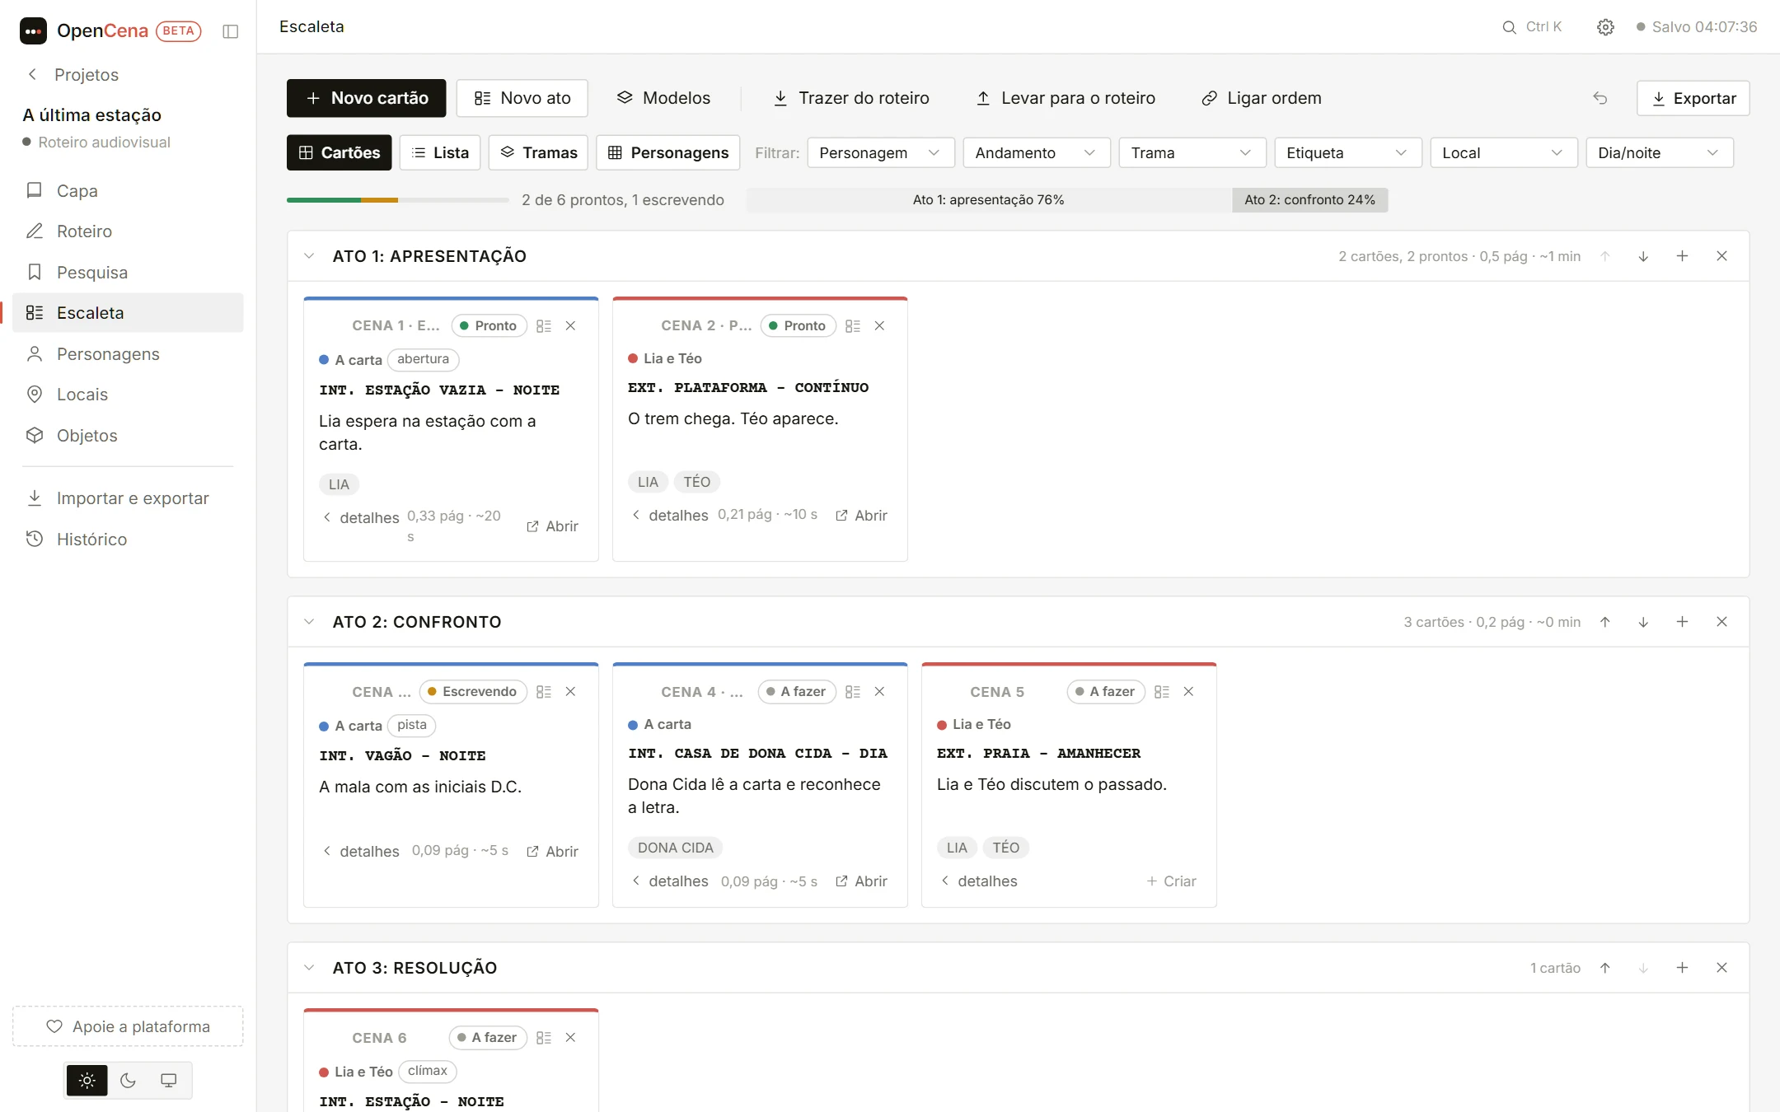1780x1112 pixels.
Task: Open settings gear icon
Action: 1605,27
